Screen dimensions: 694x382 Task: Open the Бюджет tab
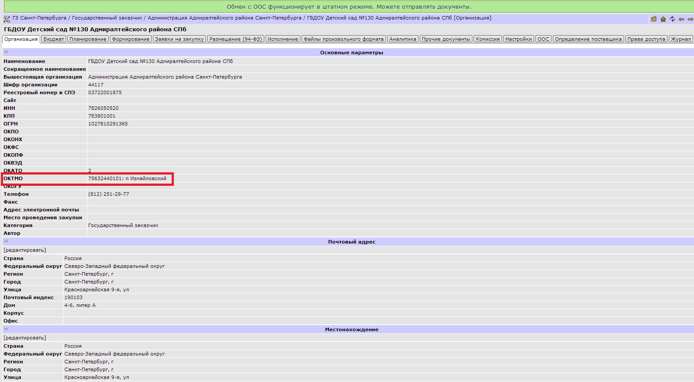click(54, 39)
